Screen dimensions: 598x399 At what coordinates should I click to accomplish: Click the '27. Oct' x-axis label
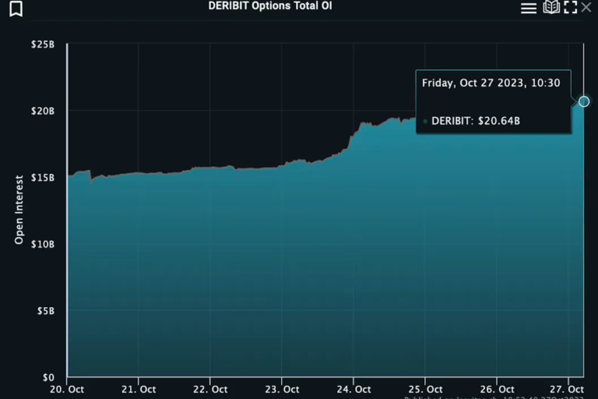567,390
